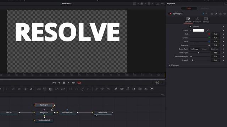Add a Renderer 3D node from toolbar
The width and height of the screenshot is (227, 127).
pos(152,89)
